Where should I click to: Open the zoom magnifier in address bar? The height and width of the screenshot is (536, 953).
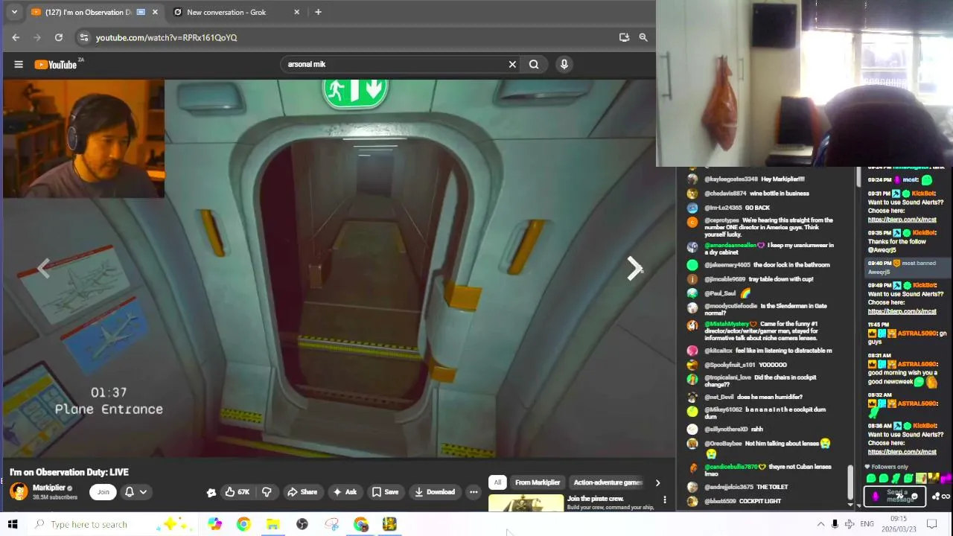coord(643,37)
